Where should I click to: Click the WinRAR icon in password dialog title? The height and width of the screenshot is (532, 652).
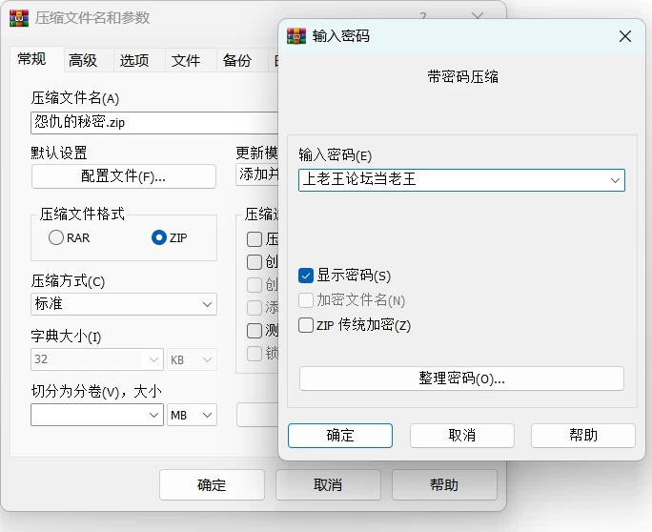coord(296,36)
